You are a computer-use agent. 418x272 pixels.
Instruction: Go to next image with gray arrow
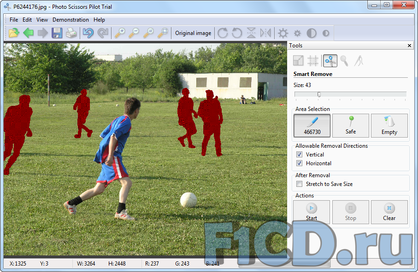43,33
